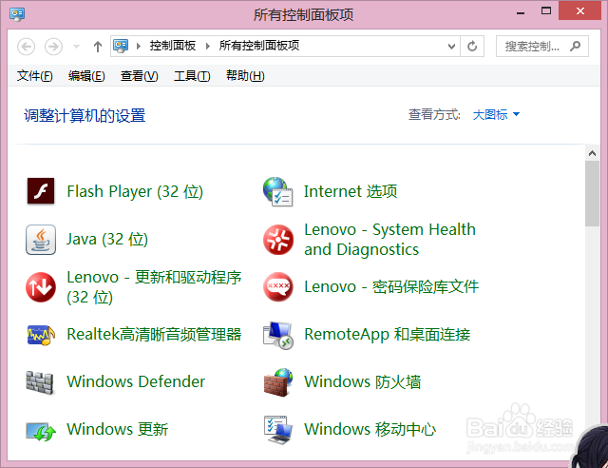Maximize the control panel window

[546, 11]
